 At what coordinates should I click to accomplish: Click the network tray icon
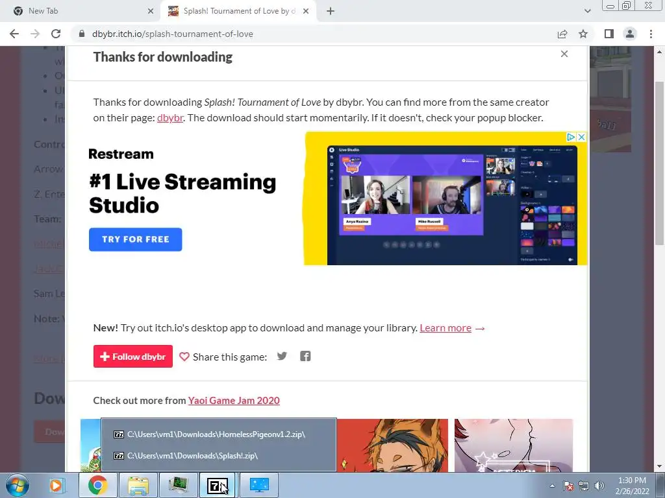click(584, 486)
